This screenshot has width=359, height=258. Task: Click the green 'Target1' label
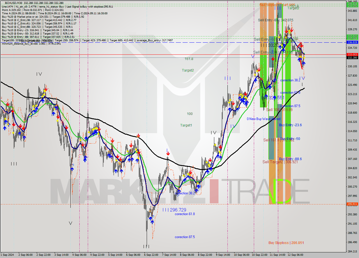[x=186, y=125]
